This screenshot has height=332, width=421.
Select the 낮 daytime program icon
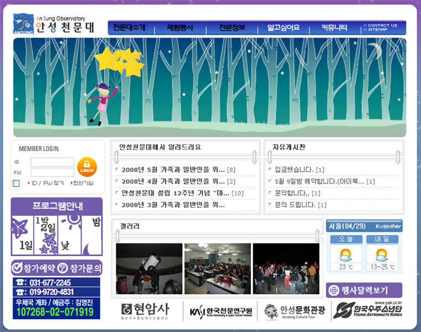coord(70,235)
